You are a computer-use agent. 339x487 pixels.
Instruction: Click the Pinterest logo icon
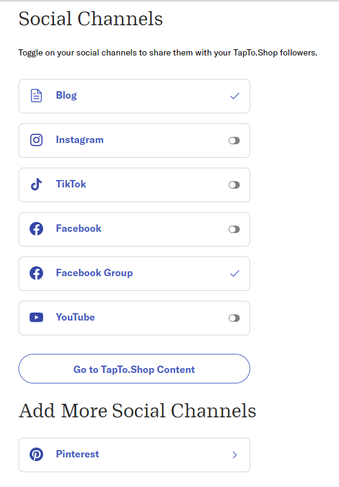pos(36,454)
